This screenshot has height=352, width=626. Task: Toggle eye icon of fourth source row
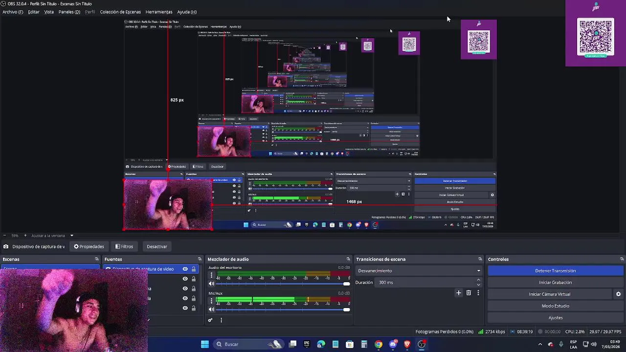[x=185, y=298]
